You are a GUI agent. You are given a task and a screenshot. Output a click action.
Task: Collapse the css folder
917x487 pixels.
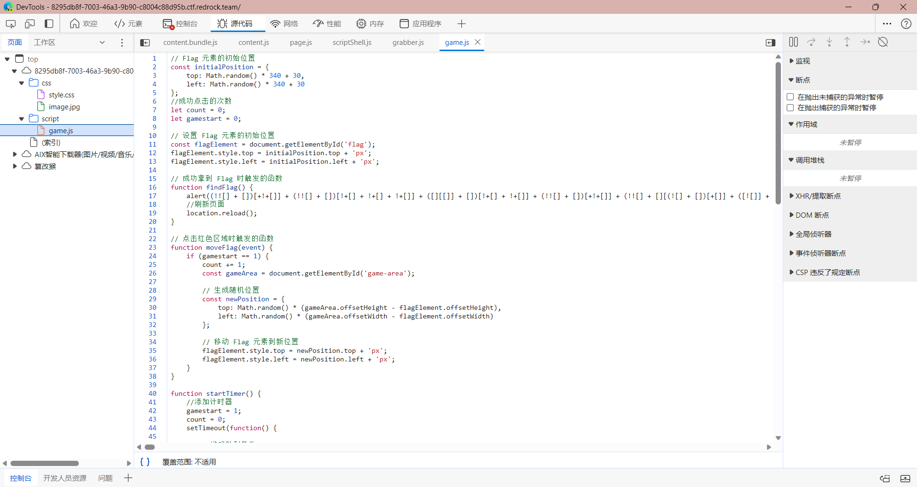(x=21, y=83)
